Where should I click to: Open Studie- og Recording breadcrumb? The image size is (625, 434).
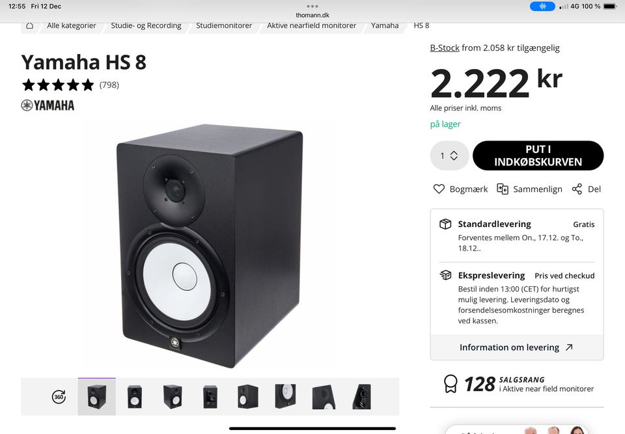click(146, 25)
